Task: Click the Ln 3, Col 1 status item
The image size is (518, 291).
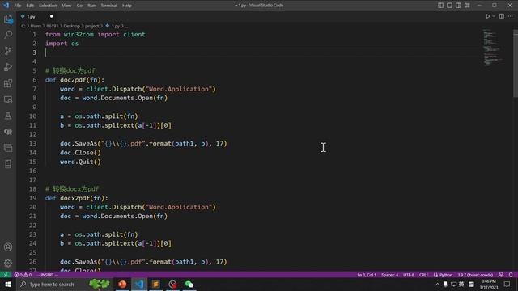Action: pos(366,275)
